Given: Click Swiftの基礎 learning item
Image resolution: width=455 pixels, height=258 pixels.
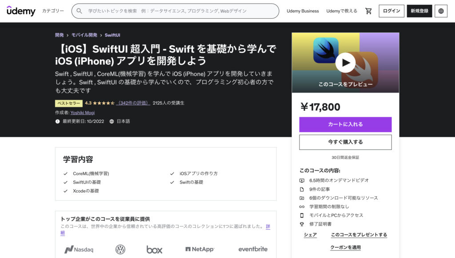Looking at the screenshot, I should tap(191, 183).
